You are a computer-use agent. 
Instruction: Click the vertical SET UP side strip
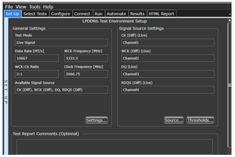point(6,86)
